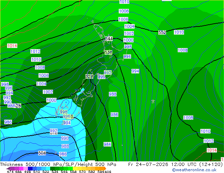Screen dimensions: 224x173
Task: Click the 986 label directly below eastern 988
Action: (x=114, y=115)
